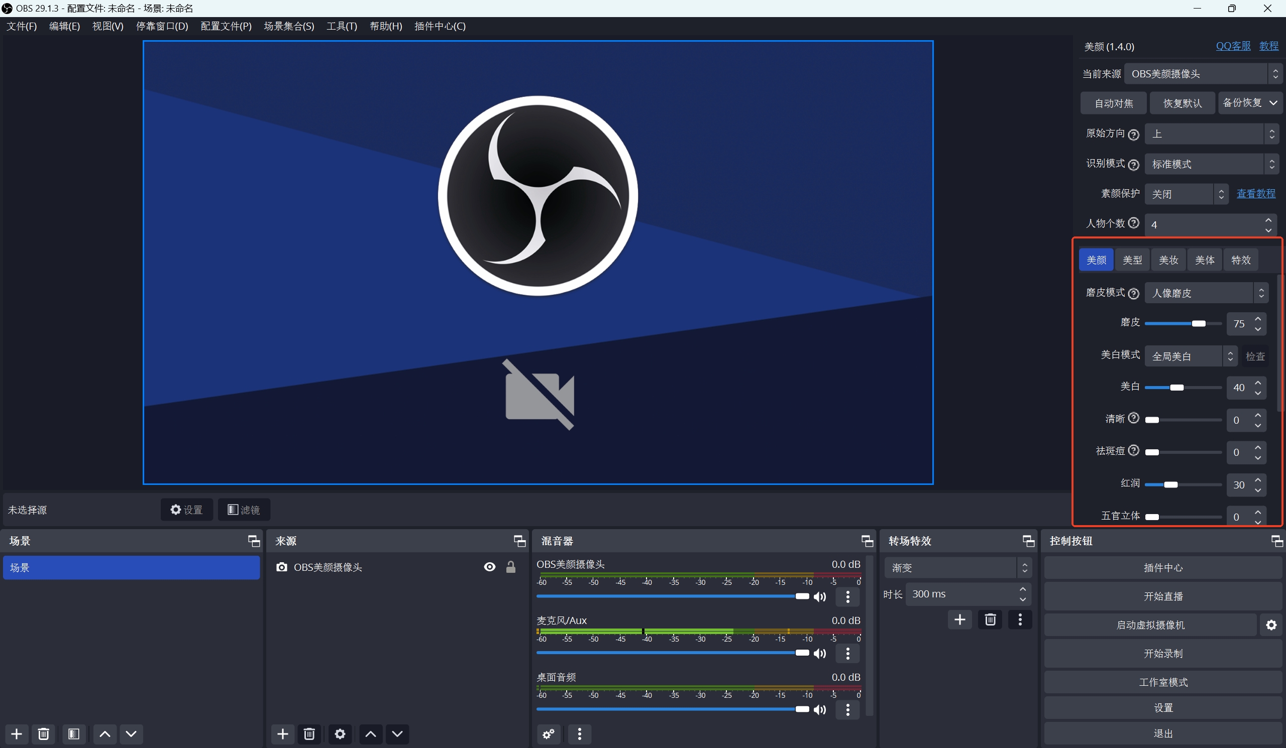Open source properties gear in Sources panel
The image size is (1286, 748).
pyautogui.click(x=340, y=734)
